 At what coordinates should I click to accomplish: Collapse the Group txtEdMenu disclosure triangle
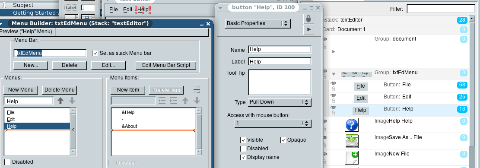(x=334, y=74)
